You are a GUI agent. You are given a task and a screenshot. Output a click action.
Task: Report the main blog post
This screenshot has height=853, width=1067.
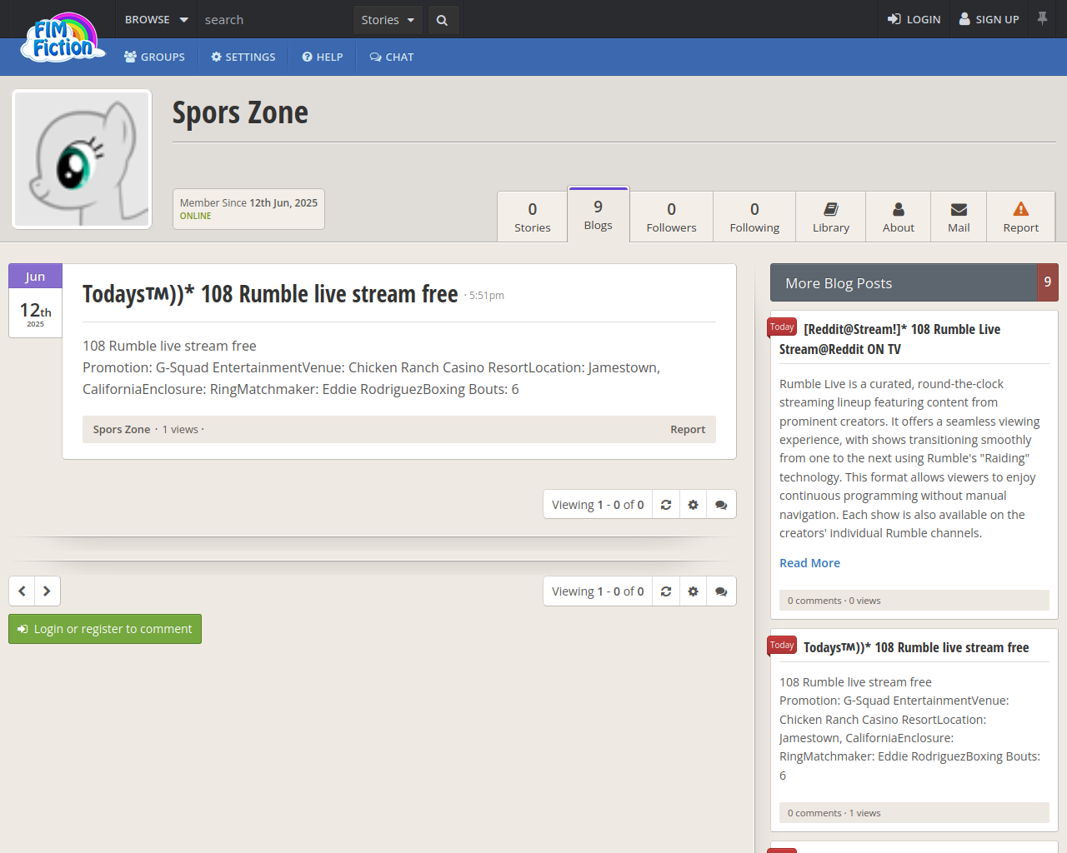pos(688,430)
